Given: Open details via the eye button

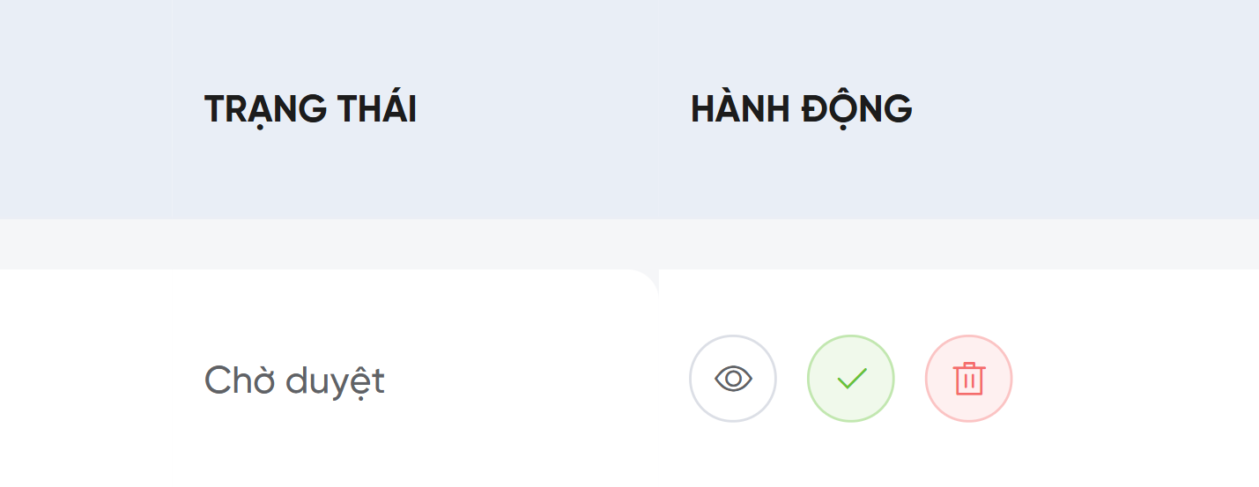Looking at the screenshot, I should pyautogui.click(x=733, y=379).
